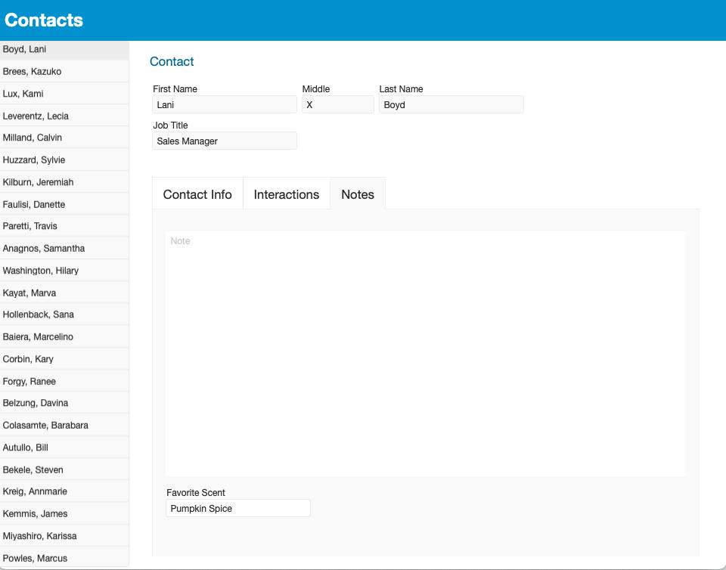Focus the Favorite Scent input field
Image resolution: width=726 pixels, height=570 pixels.
tap(238, 508)
